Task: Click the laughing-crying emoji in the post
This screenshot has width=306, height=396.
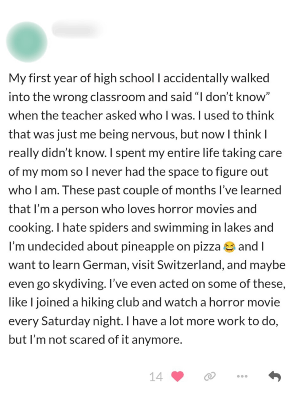Action: pyautogui.click(x=230, y=246)
